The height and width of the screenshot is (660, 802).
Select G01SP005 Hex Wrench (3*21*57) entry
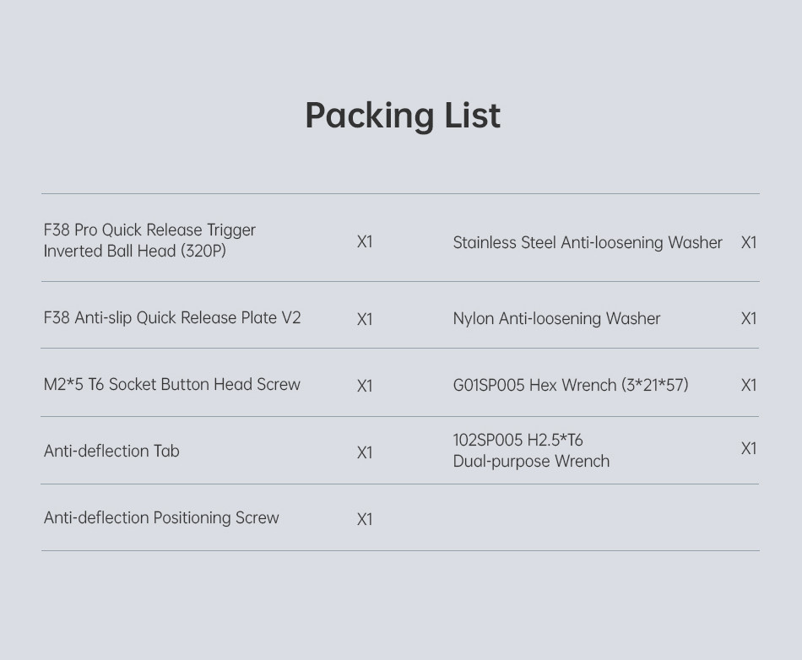pos(571,385)
